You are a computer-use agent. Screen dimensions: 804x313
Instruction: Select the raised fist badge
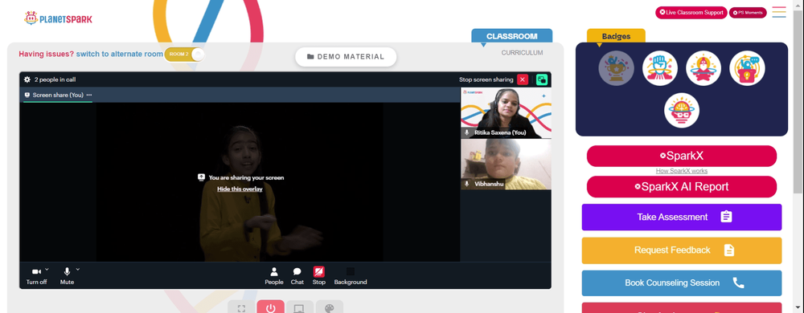pos(660,68)
